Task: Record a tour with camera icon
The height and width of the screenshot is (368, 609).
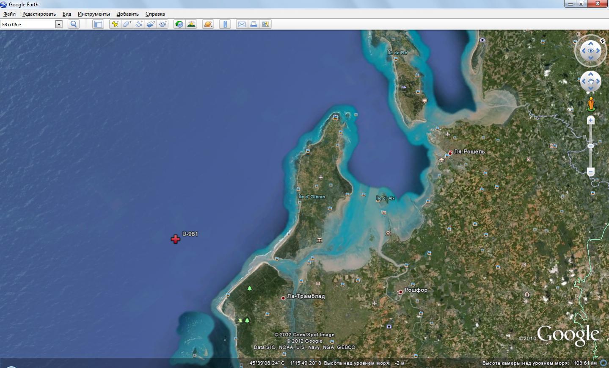Action: [163, 24]
